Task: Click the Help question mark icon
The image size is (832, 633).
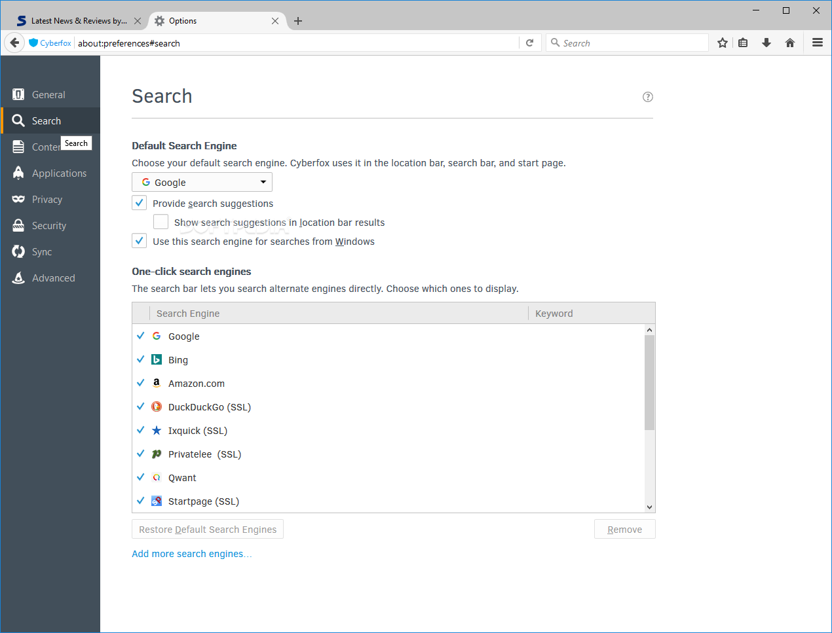Action: [x=648, y=97]
